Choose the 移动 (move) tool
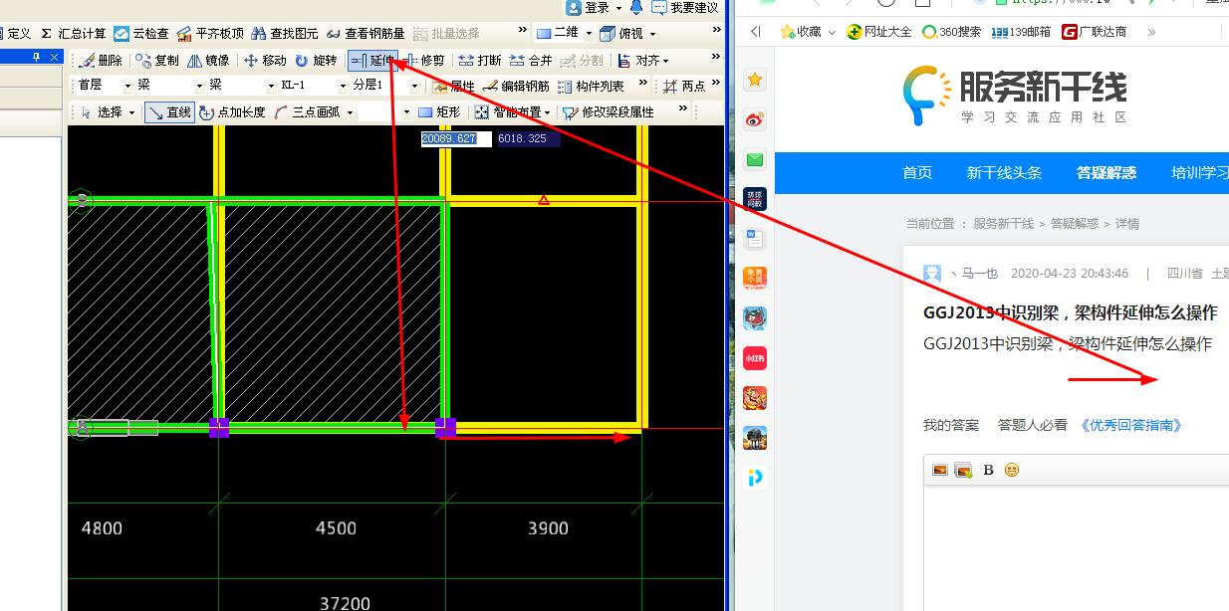The width and height of the screenshot is (1229, 611). [265, 61]
